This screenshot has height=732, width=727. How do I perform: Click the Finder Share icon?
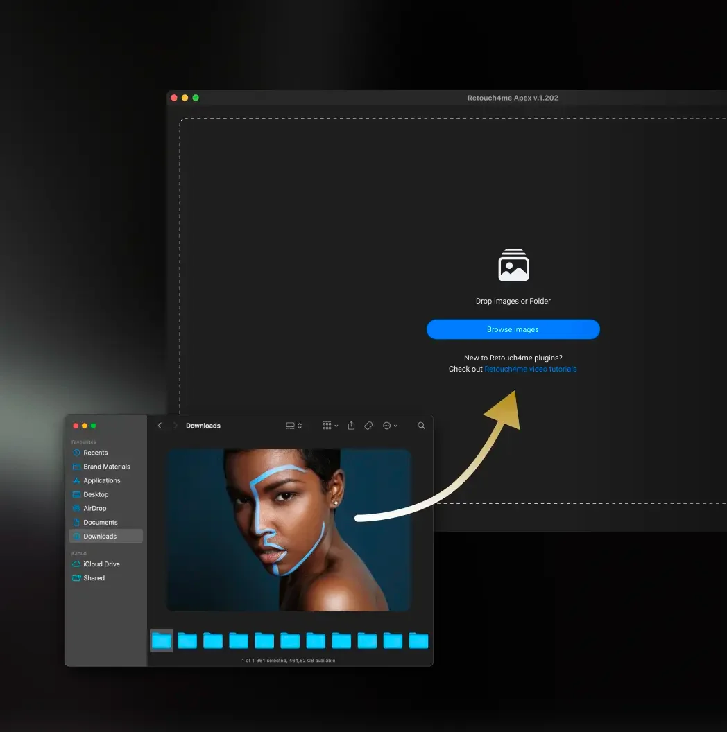tap(351, 426)
